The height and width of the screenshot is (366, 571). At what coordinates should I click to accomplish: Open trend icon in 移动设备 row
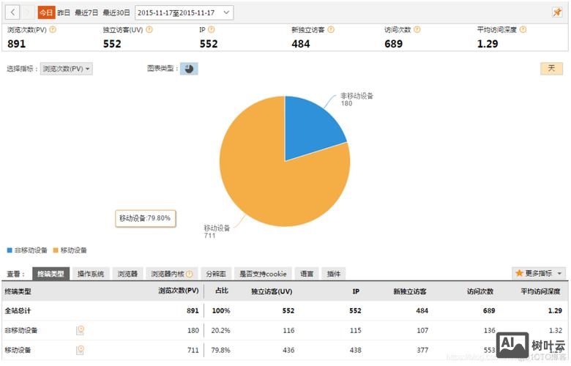(x=80, y=350)
